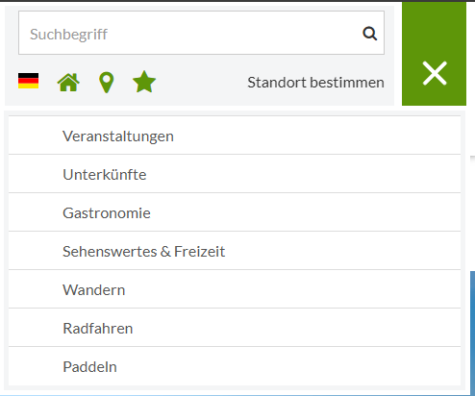Click the magnifying glass search icon
This screenshot has height=396, width=475.
pyautogui.click(x=369, y=34)
